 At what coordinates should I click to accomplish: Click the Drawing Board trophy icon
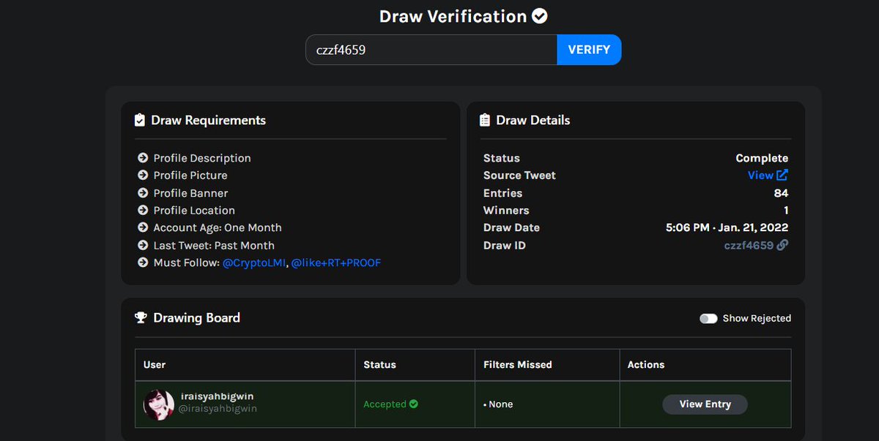coord(141,317)
